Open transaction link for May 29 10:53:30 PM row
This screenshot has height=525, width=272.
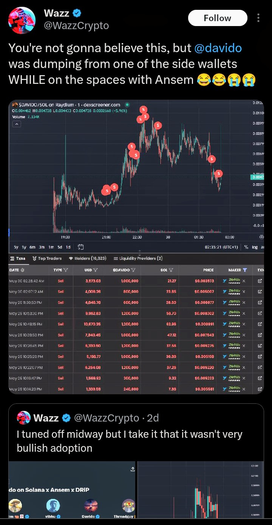click(x=260, y=313)
